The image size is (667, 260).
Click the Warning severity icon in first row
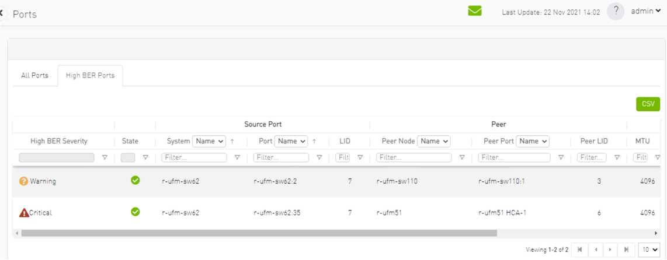tap(24, 181)
